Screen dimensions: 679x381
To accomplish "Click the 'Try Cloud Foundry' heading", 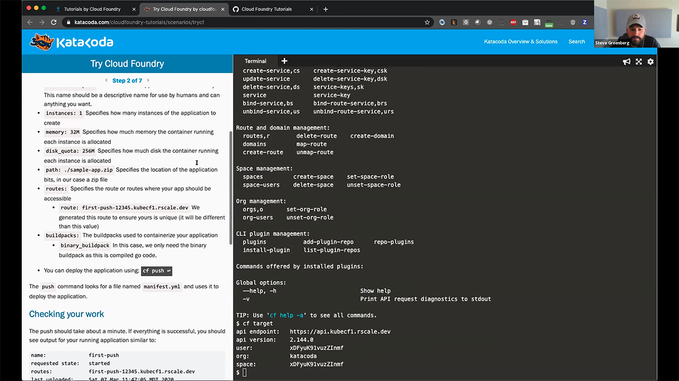I will 127,63.
